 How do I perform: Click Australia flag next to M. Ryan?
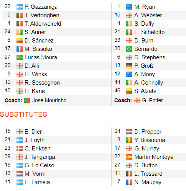[129, 7]
